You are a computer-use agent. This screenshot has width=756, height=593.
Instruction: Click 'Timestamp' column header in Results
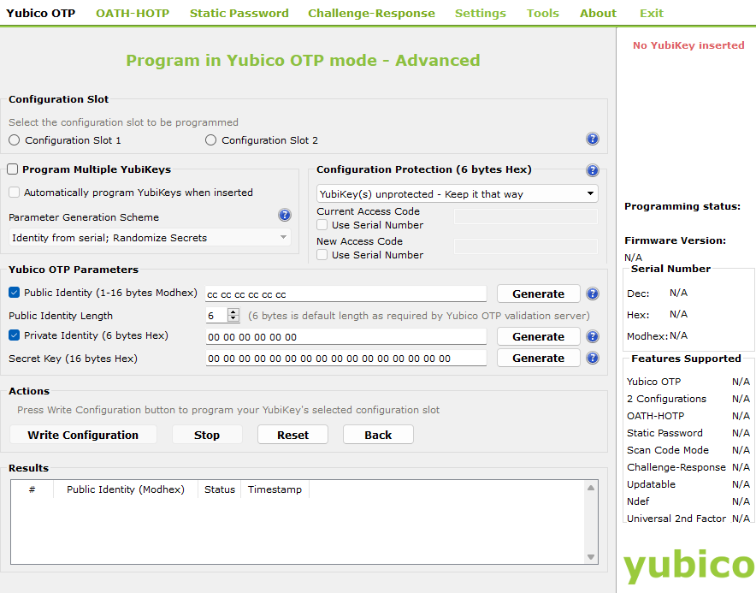click(x=275, y=489)
